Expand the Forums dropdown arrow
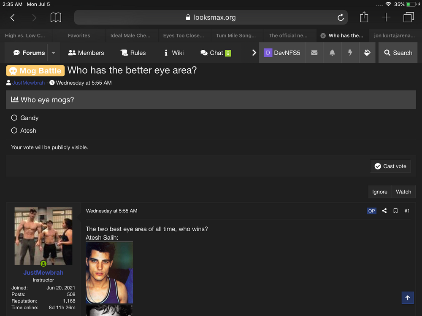 point(54,53)
